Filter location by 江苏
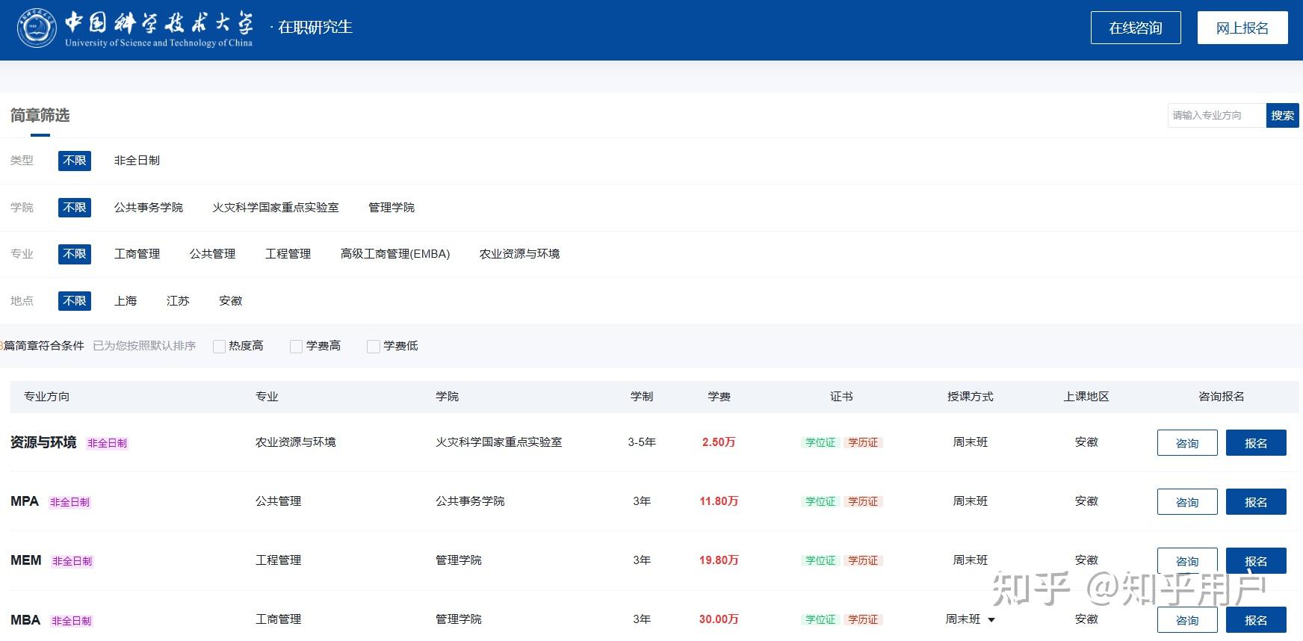 (178, 301)
